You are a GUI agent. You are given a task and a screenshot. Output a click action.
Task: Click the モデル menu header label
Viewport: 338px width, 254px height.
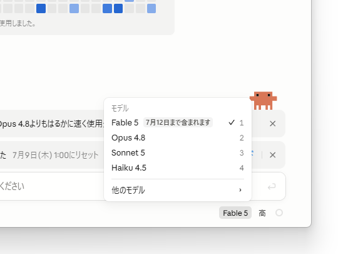(120, 108)
